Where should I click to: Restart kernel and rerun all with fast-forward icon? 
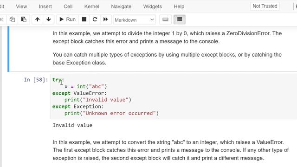pos(105,19)
